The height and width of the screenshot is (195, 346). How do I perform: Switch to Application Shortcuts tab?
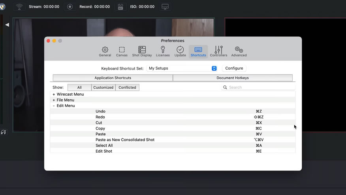[x=113, y=78]
